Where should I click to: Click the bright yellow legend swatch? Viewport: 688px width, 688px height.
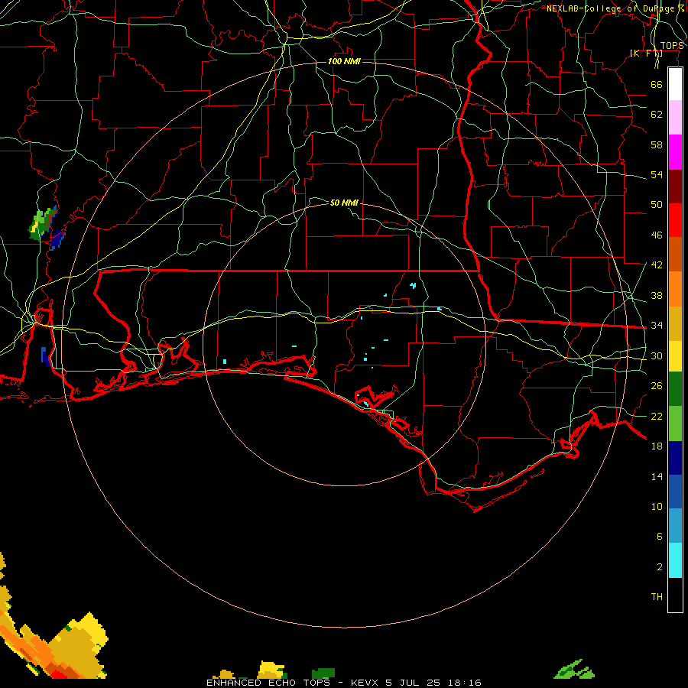[675, 355]
